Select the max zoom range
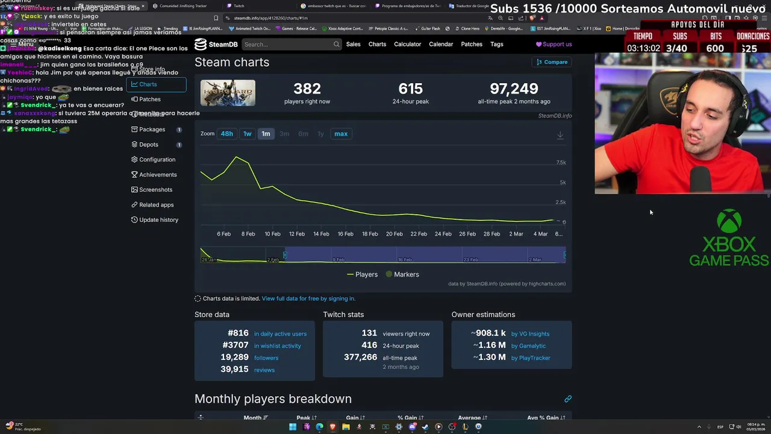 coord(341,134)
